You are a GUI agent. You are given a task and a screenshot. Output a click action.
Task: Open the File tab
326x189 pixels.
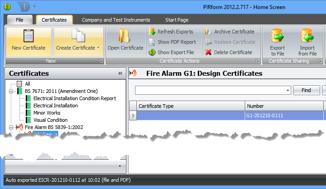coord(19,20)
